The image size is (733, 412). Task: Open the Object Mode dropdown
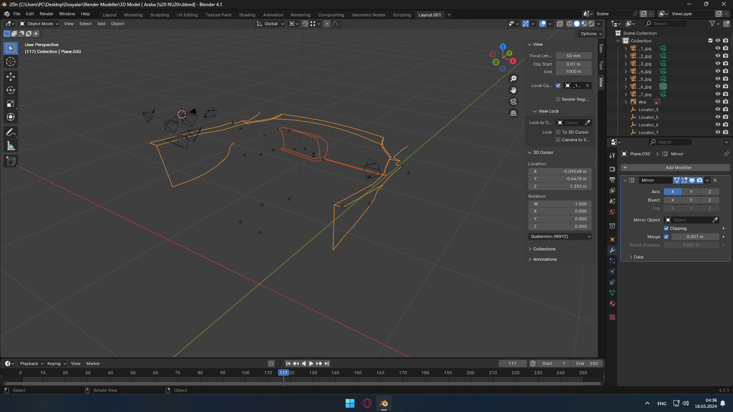pyautogui.click(x=39, y=24)
